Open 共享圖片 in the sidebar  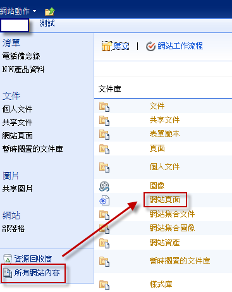coord(17,189)
